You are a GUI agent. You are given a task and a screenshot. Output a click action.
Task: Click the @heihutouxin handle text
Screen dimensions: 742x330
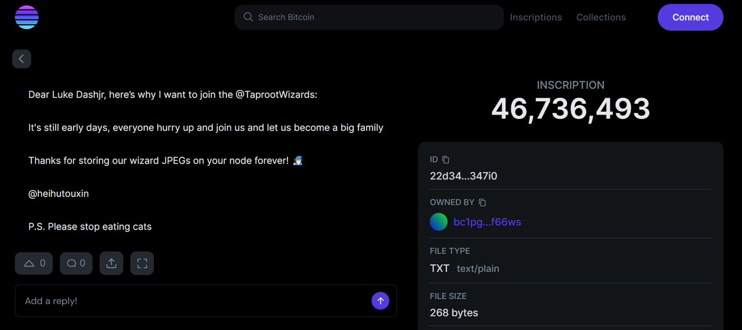tap(59, 194)
